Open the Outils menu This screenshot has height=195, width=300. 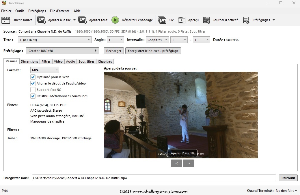(x=20, y=11)
